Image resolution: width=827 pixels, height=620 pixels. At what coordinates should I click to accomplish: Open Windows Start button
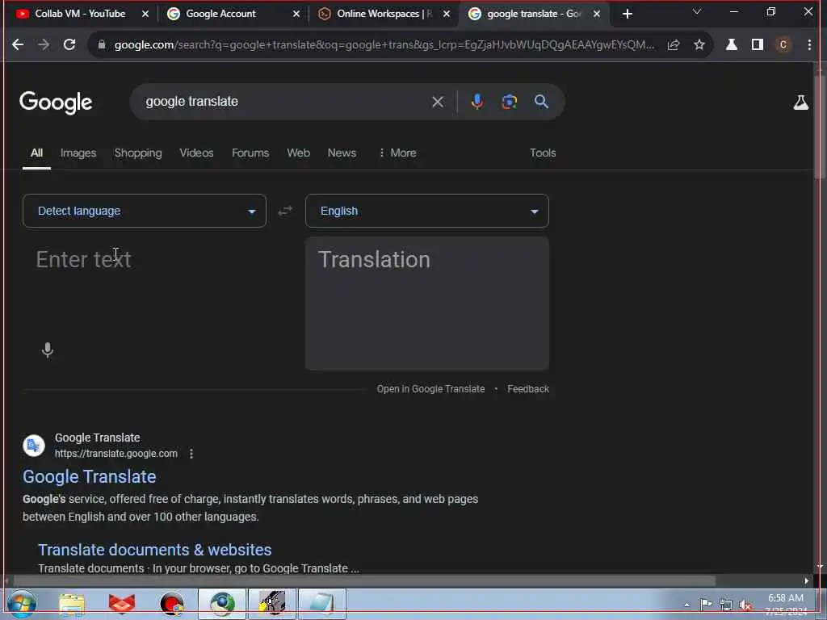point(22,604)
